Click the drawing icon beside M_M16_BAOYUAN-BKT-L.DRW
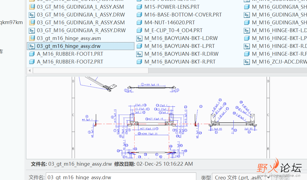 click(139, 38)
